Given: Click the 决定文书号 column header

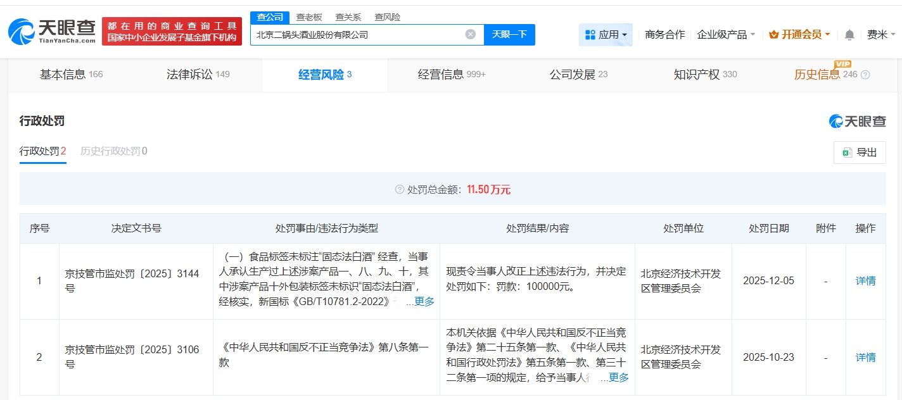Looking at the screenshot, I should tap(136, 228).
